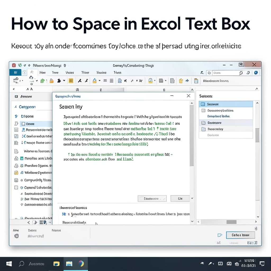Select the Cemposı sidebar heading

(27, 107)
